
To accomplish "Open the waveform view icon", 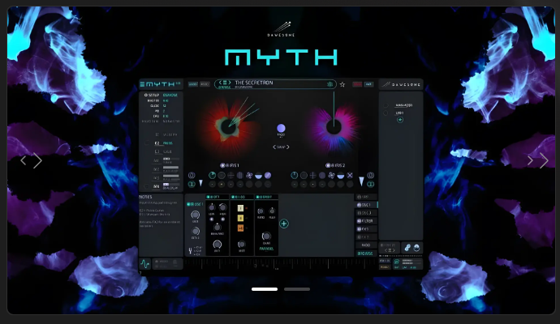I will pyautogui.click(x=145, y=264).
